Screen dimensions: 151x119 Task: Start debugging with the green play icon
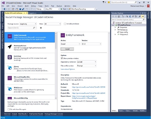coord(61,9)
